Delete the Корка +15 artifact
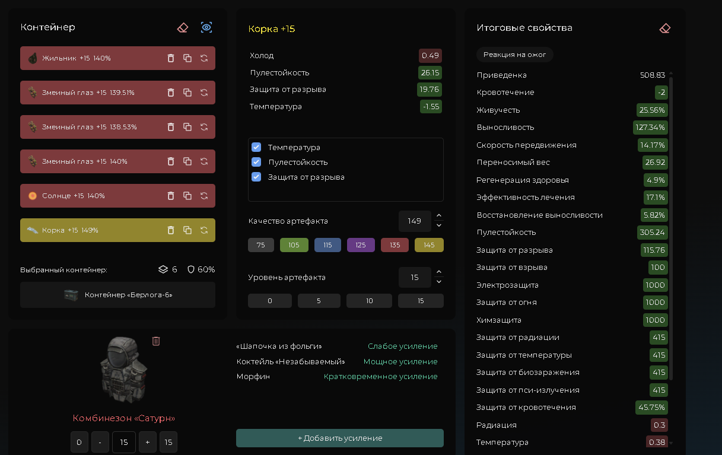This screenshot has height=455, width=722. [171, 230]
